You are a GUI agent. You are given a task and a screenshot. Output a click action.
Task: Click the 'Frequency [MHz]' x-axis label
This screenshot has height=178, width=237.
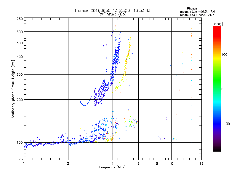[112, 167]
